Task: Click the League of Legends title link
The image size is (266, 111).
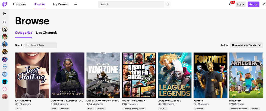Action: [x=169, y=100]
